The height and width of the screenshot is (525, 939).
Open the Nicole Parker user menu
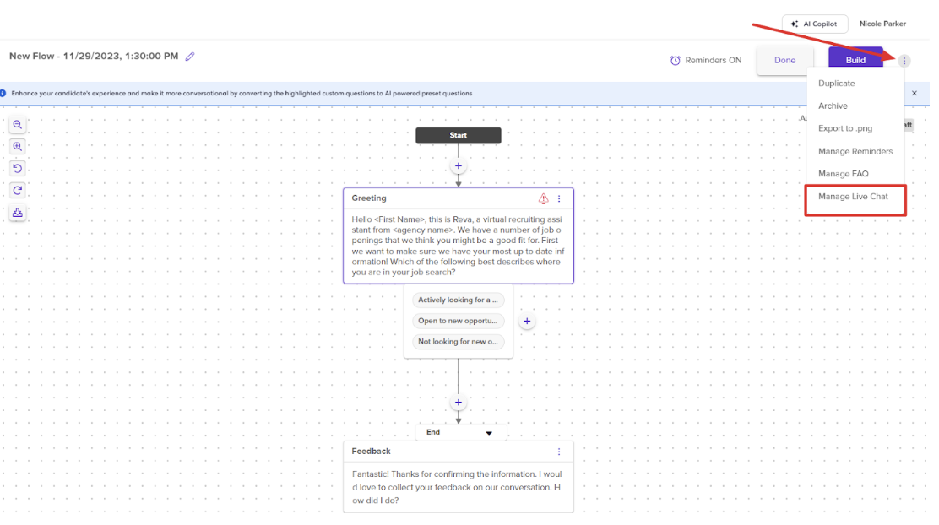click(x=882, y=24)
